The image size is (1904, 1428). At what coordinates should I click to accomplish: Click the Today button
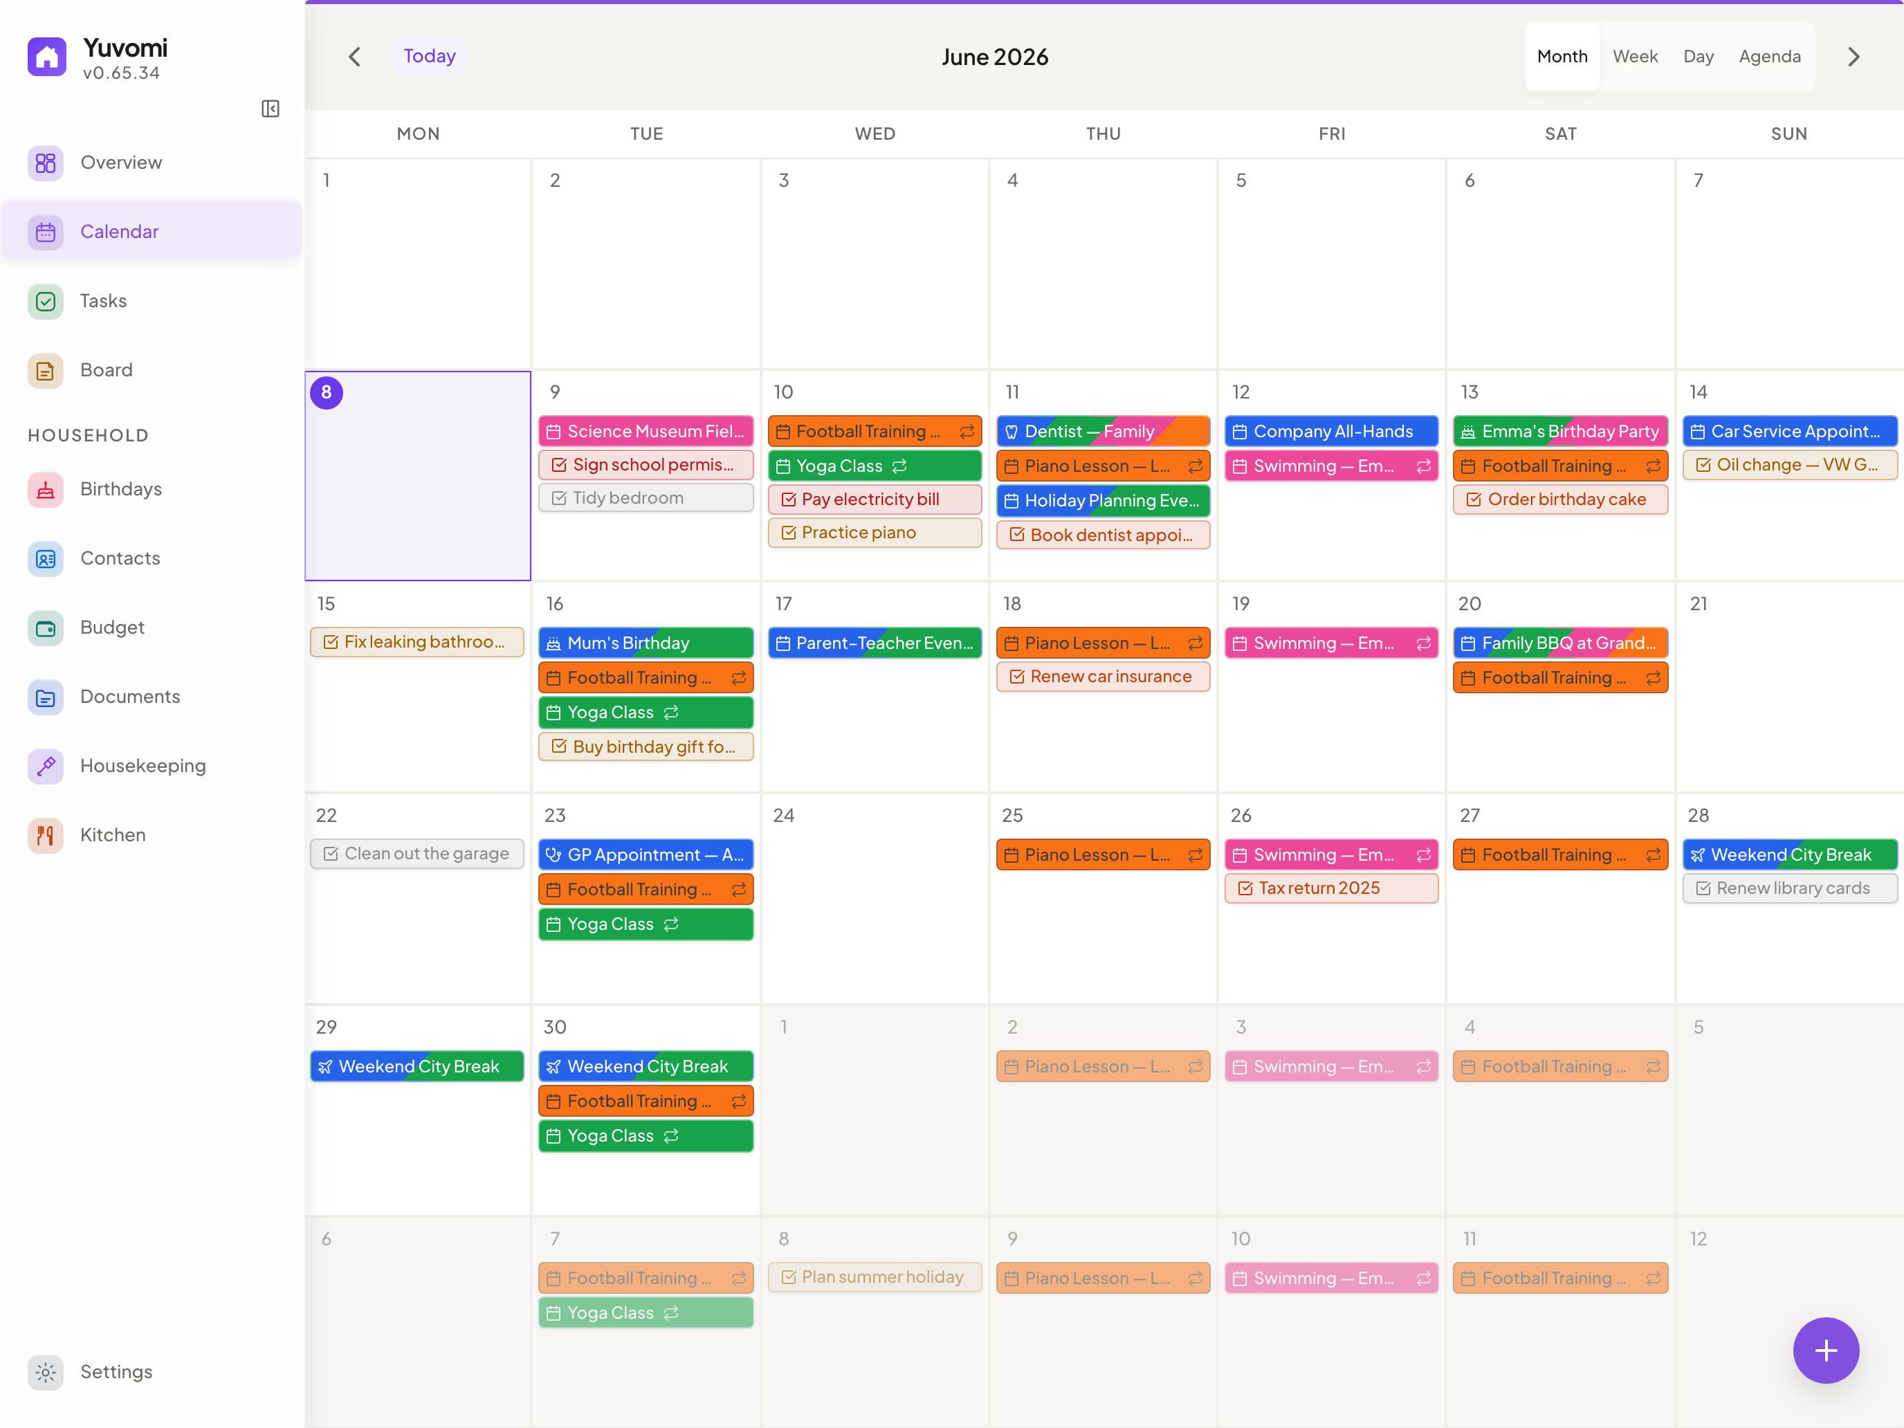[430, 56]
